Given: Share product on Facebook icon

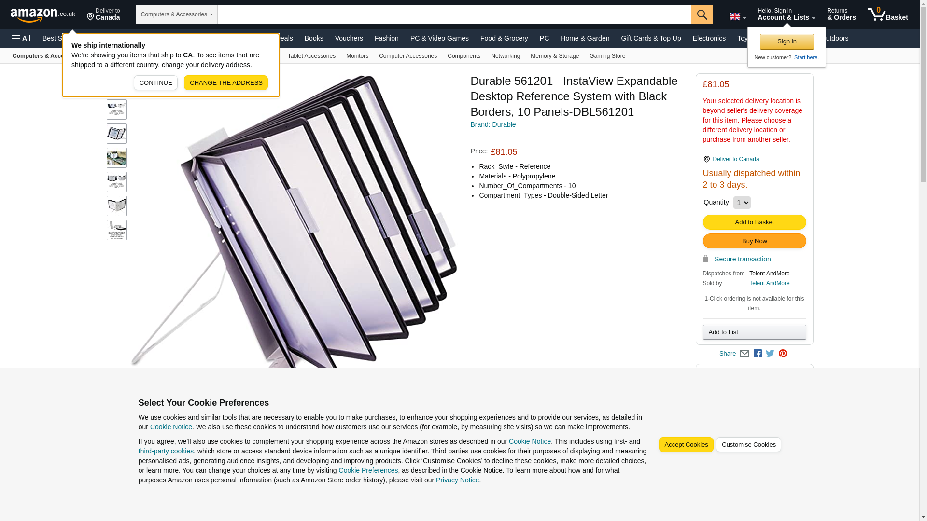Looking at the screenshot, I should point(758,354).
